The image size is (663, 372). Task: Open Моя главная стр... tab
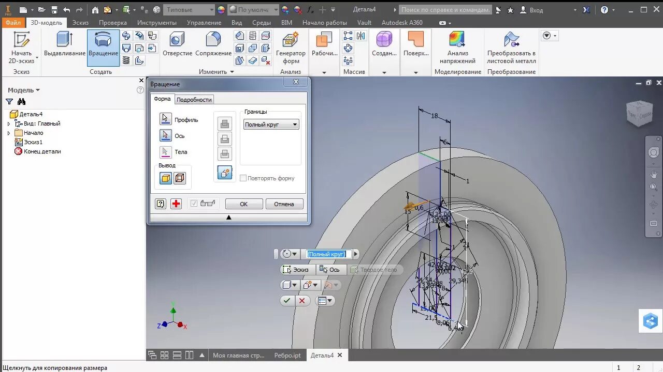pyautogui.click(x=238, y=355)
